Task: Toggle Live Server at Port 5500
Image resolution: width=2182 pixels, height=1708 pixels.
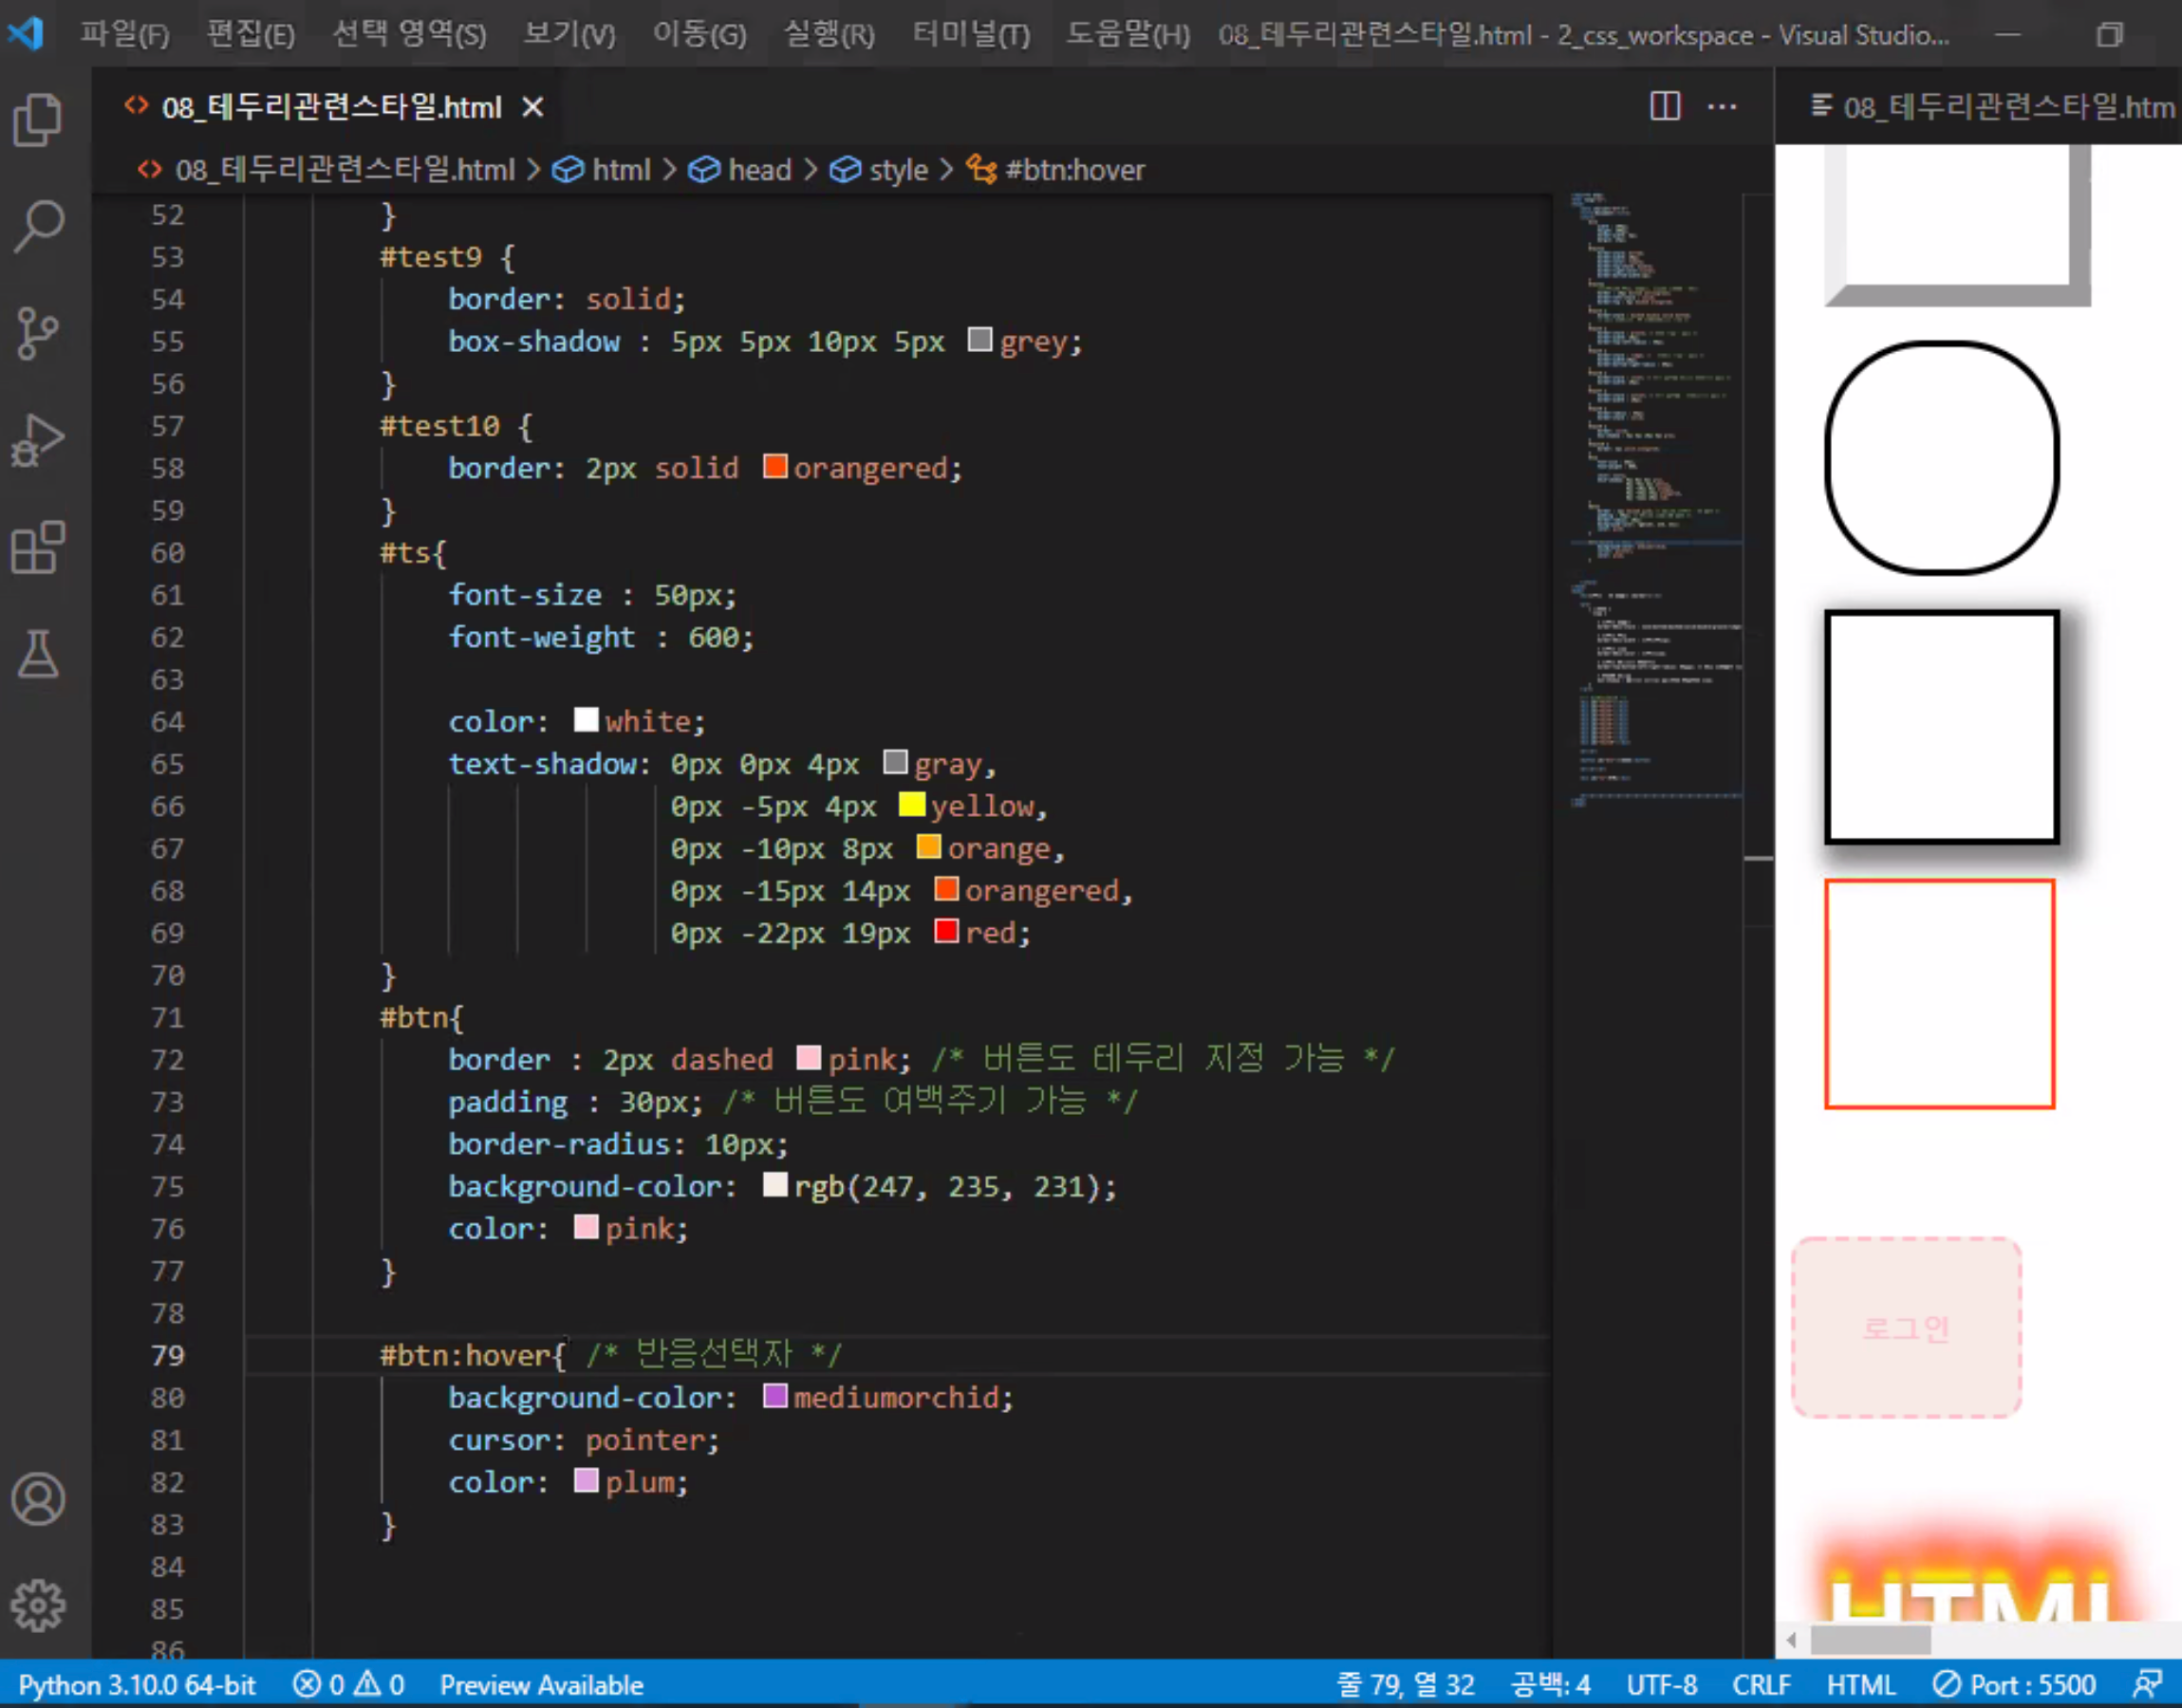Action: [x=2014, y=1685]
